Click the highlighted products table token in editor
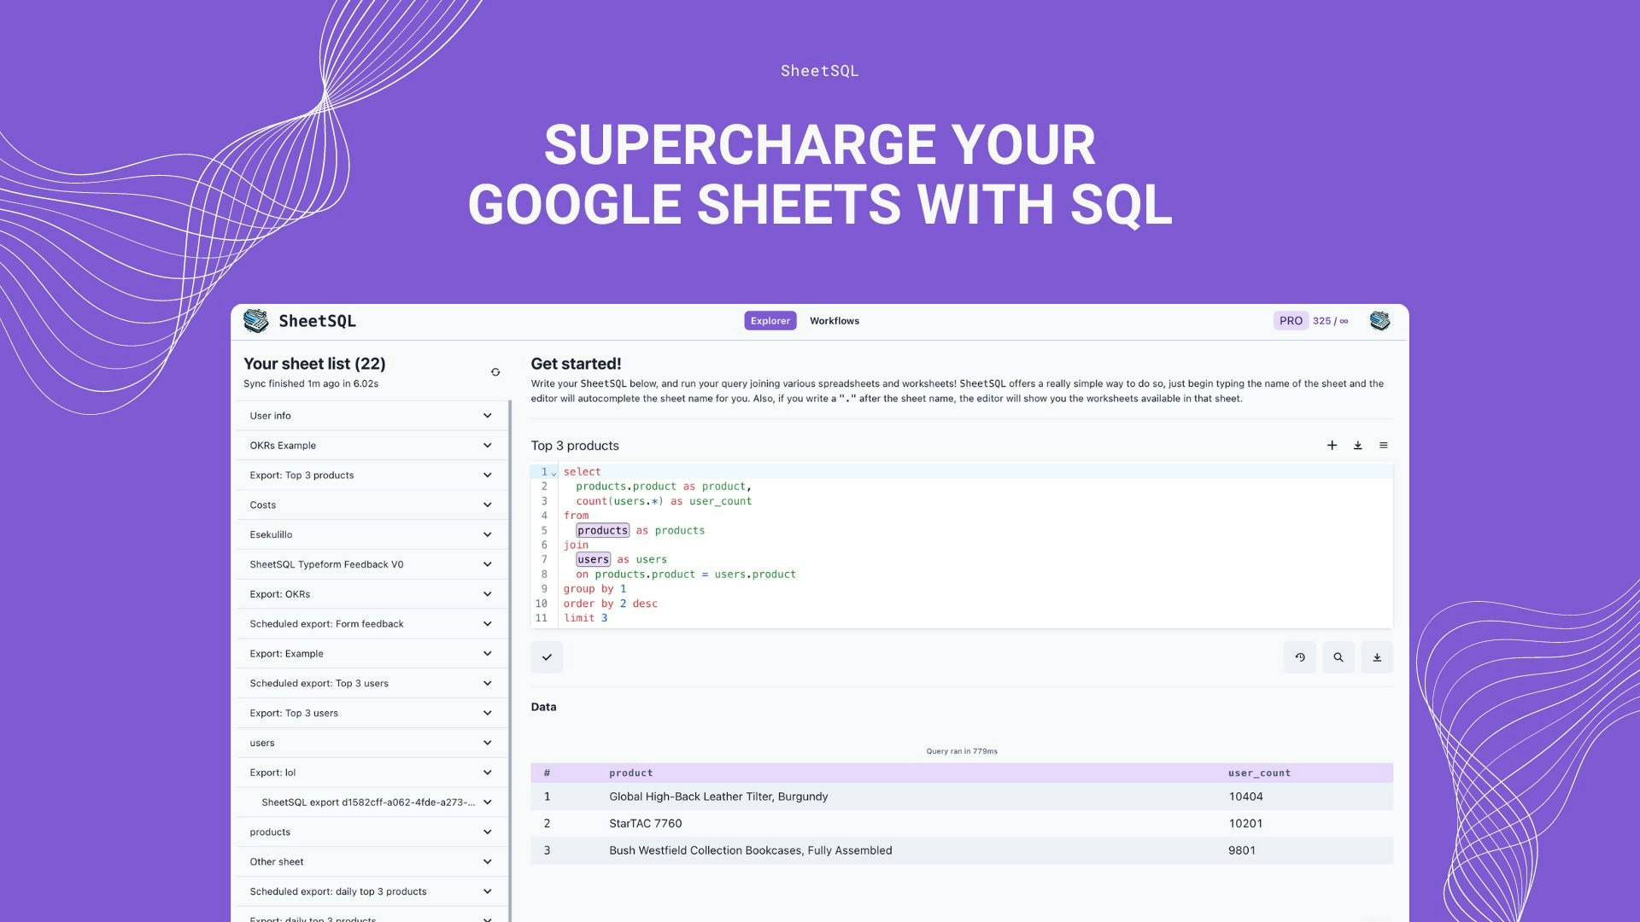 tap(602, 530)
